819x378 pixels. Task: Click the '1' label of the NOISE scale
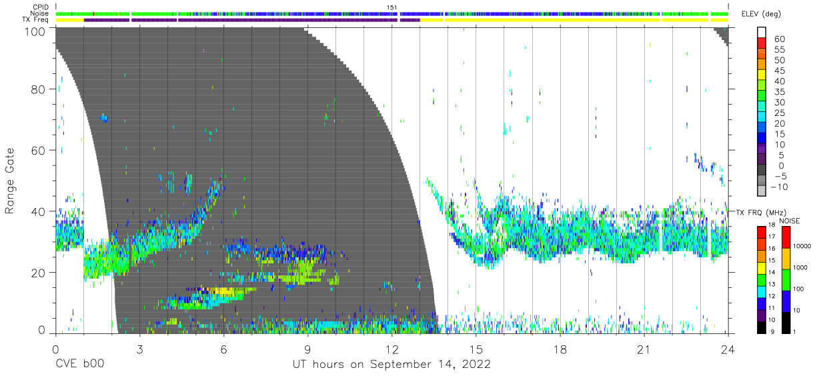coord(795,331)
